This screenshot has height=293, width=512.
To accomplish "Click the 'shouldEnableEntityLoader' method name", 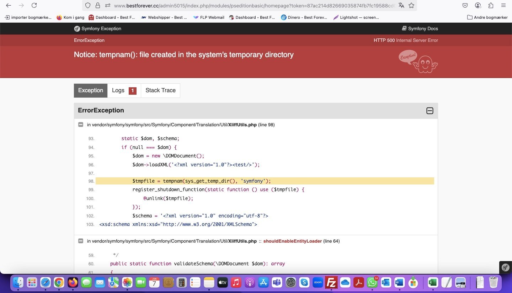I will coord(292,241).
